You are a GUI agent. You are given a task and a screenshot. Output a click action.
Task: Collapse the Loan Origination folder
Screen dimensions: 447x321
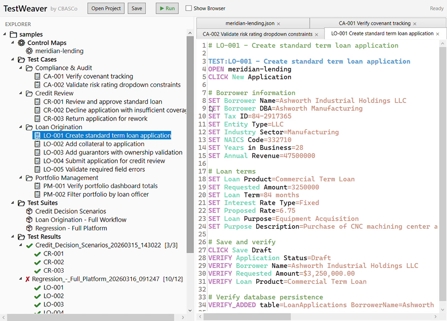[x=21, y=127]
